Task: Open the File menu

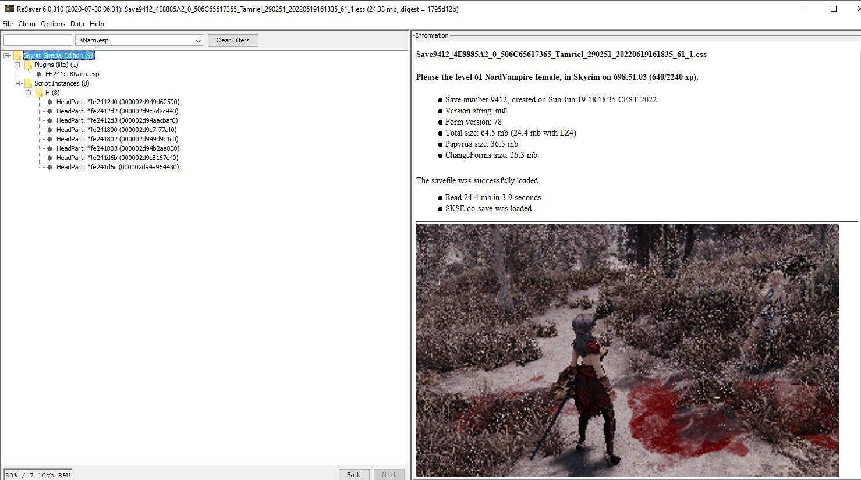Action: click(x=8, y=24)
